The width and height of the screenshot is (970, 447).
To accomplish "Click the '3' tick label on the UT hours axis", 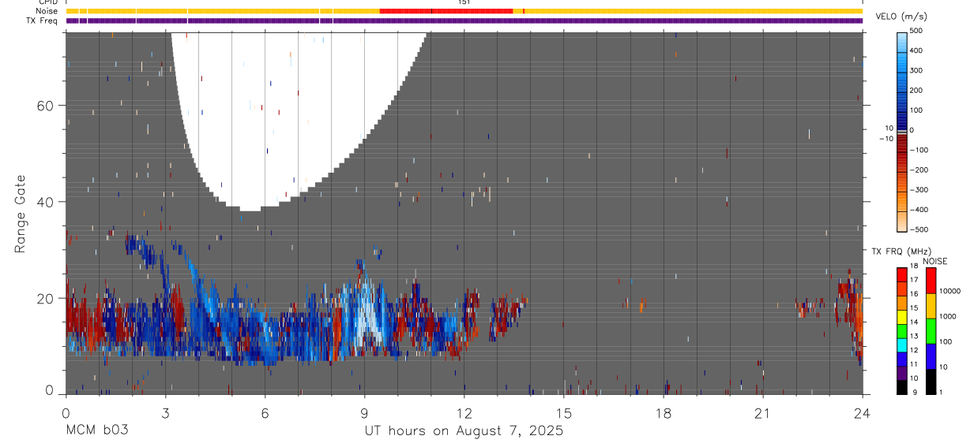I will (165, 413).
